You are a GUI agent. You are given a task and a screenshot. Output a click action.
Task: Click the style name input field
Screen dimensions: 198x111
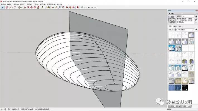[x=185, y=16]
